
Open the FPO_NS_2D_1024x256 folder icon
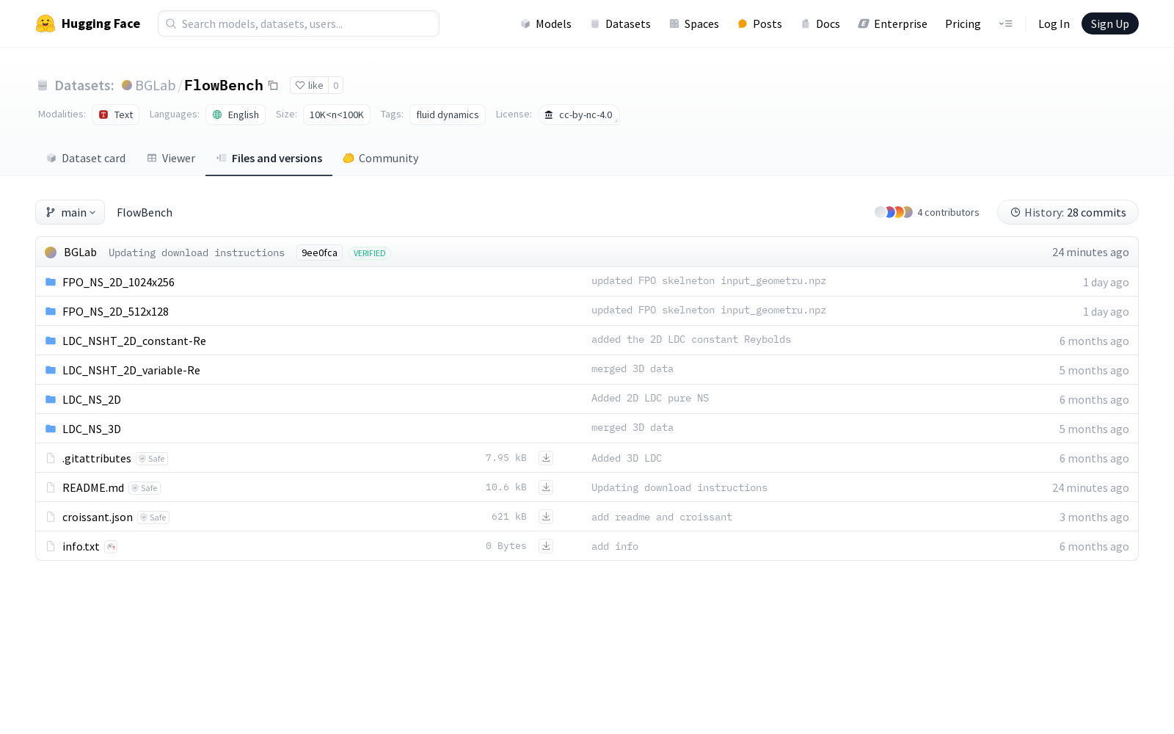(x=51, y=282)
